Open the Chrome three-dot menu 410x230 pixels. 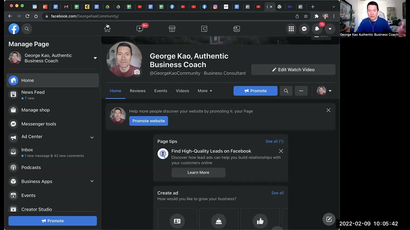[334, 16]
